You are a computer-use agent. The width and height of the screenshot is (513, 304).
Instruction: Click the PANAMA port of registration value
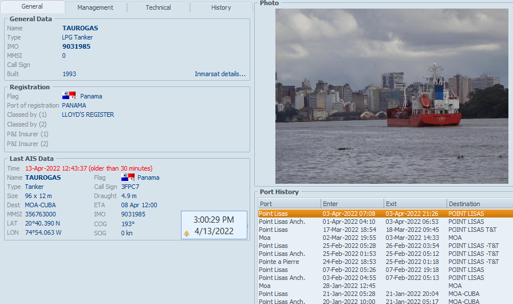pyautogui.click(x=74, y=105)
